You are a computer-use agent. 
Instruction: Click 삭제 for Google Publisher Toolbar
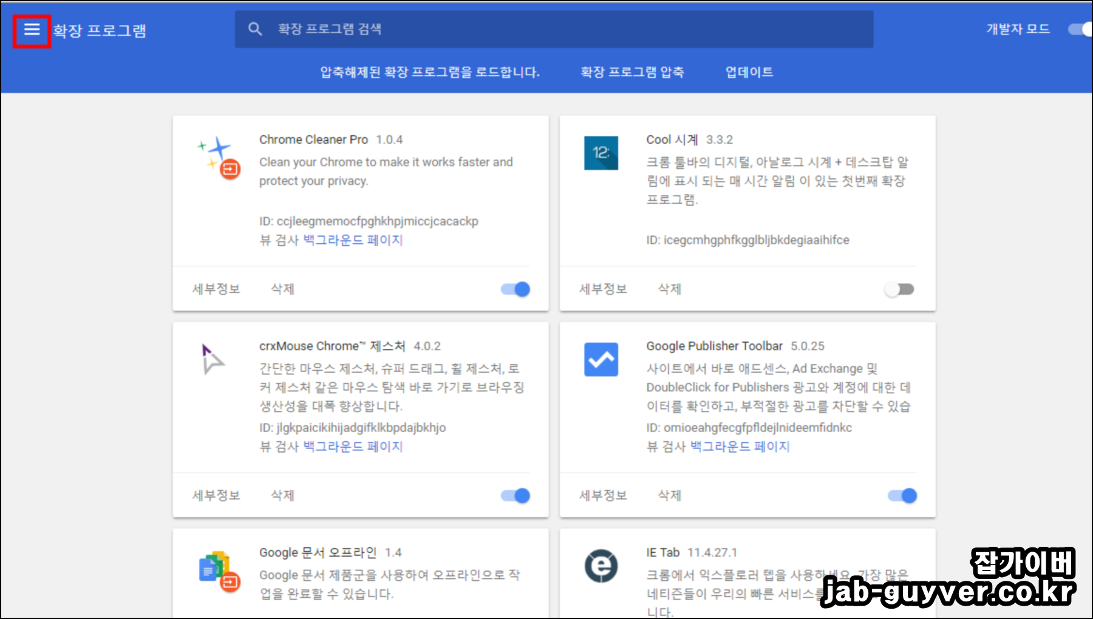click(670, 495)
